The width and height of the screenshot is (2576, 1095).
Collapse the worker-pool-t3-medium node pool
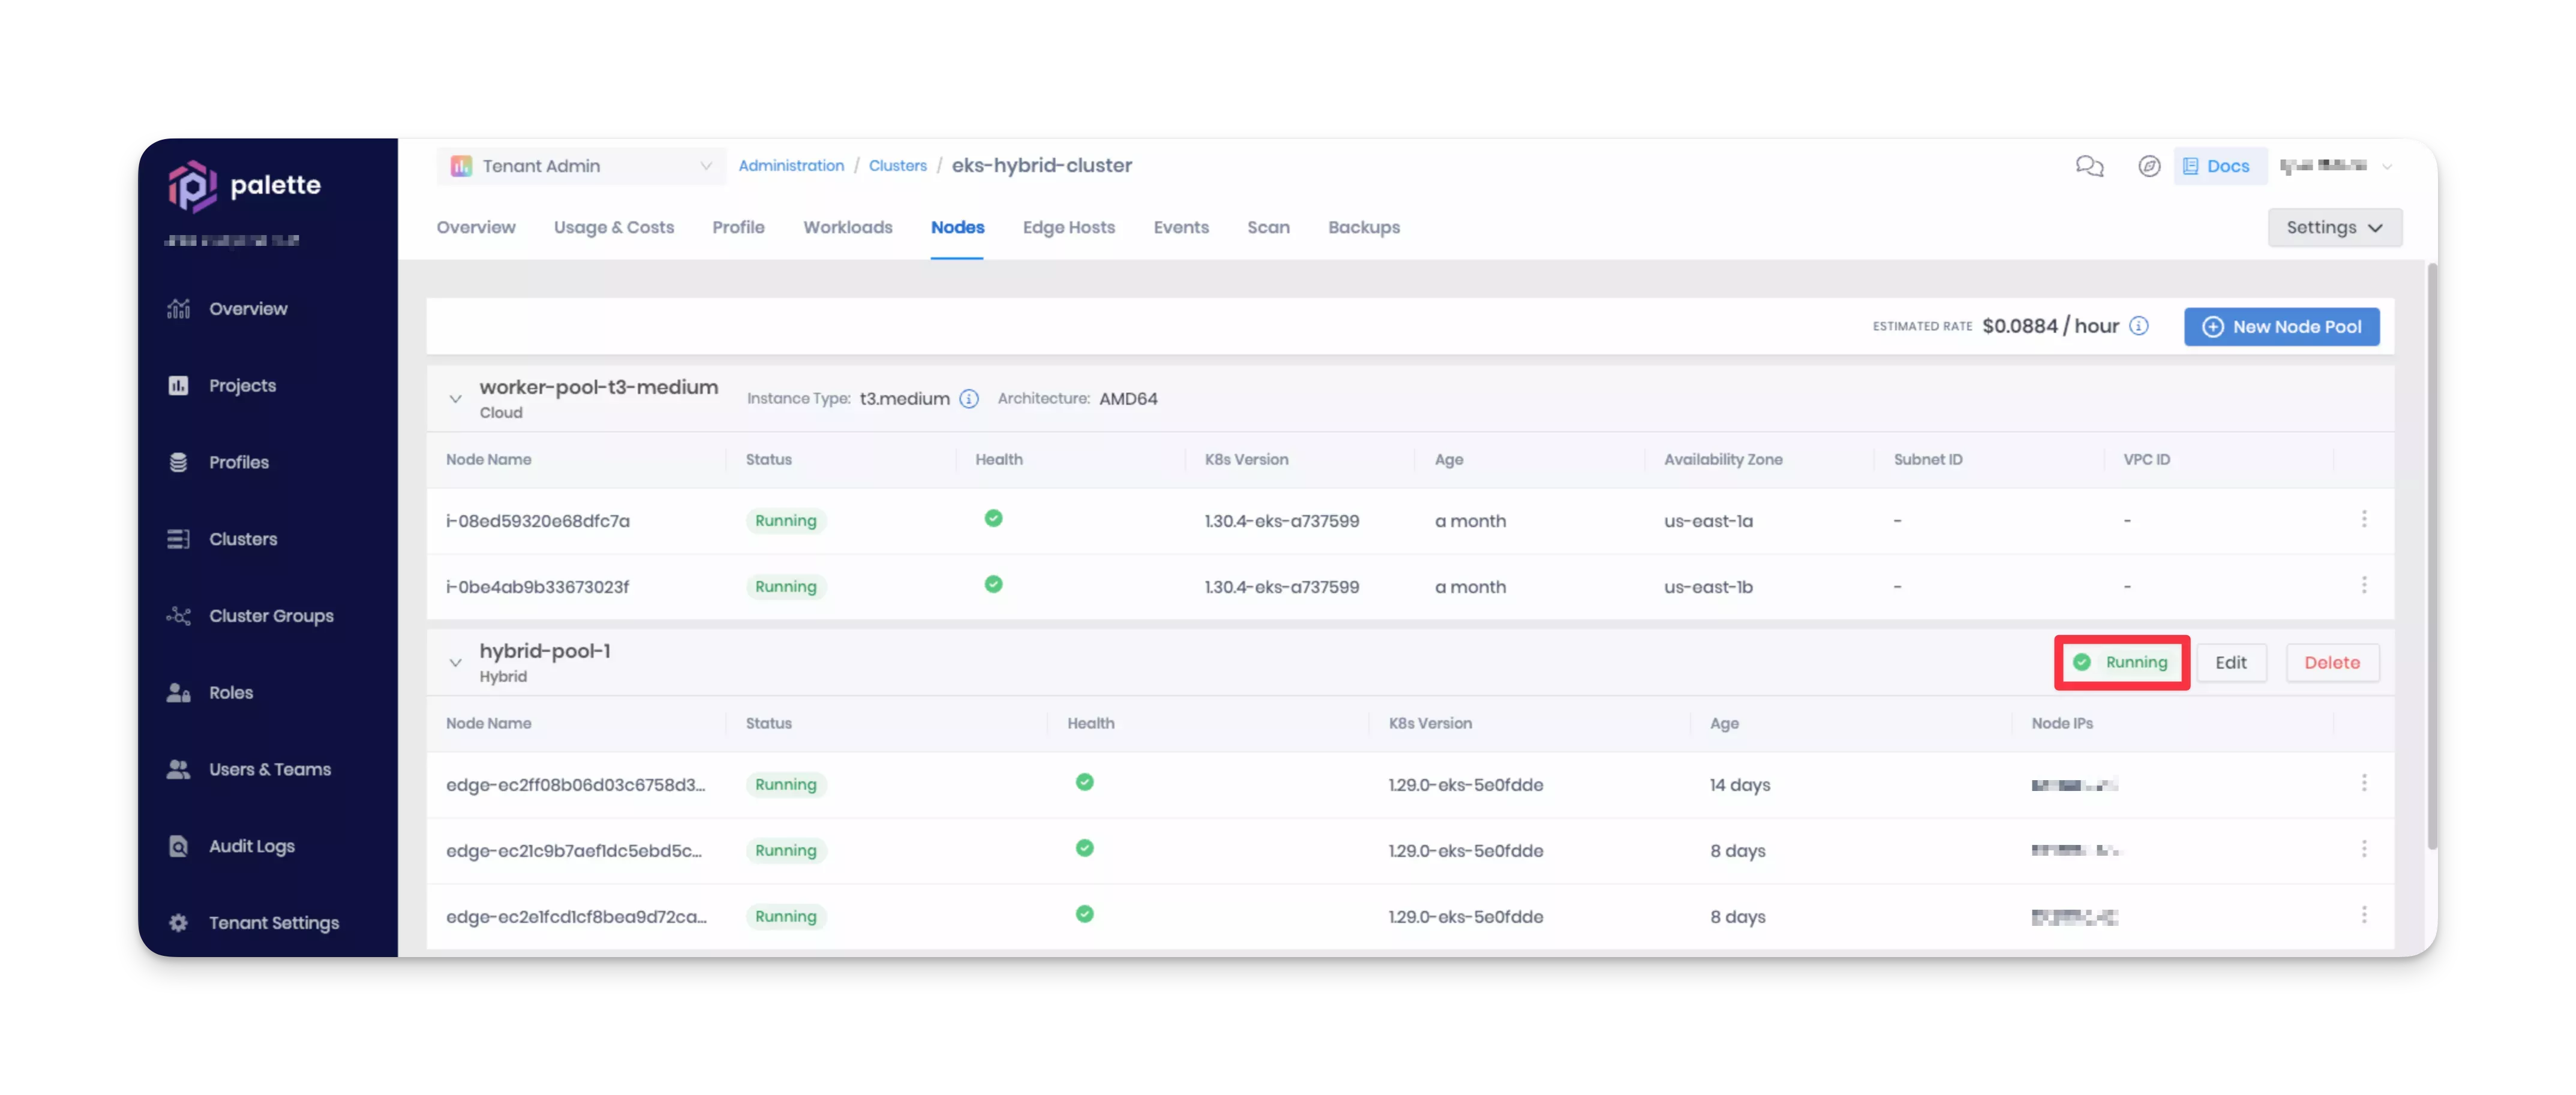(x=456, y=398)
